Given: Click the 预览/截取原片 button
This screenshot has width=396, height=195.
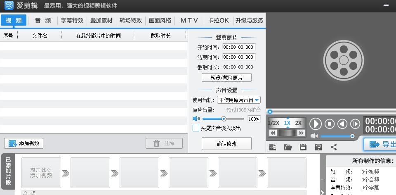Looking at the screenshot, I should [x=226, y=78].
